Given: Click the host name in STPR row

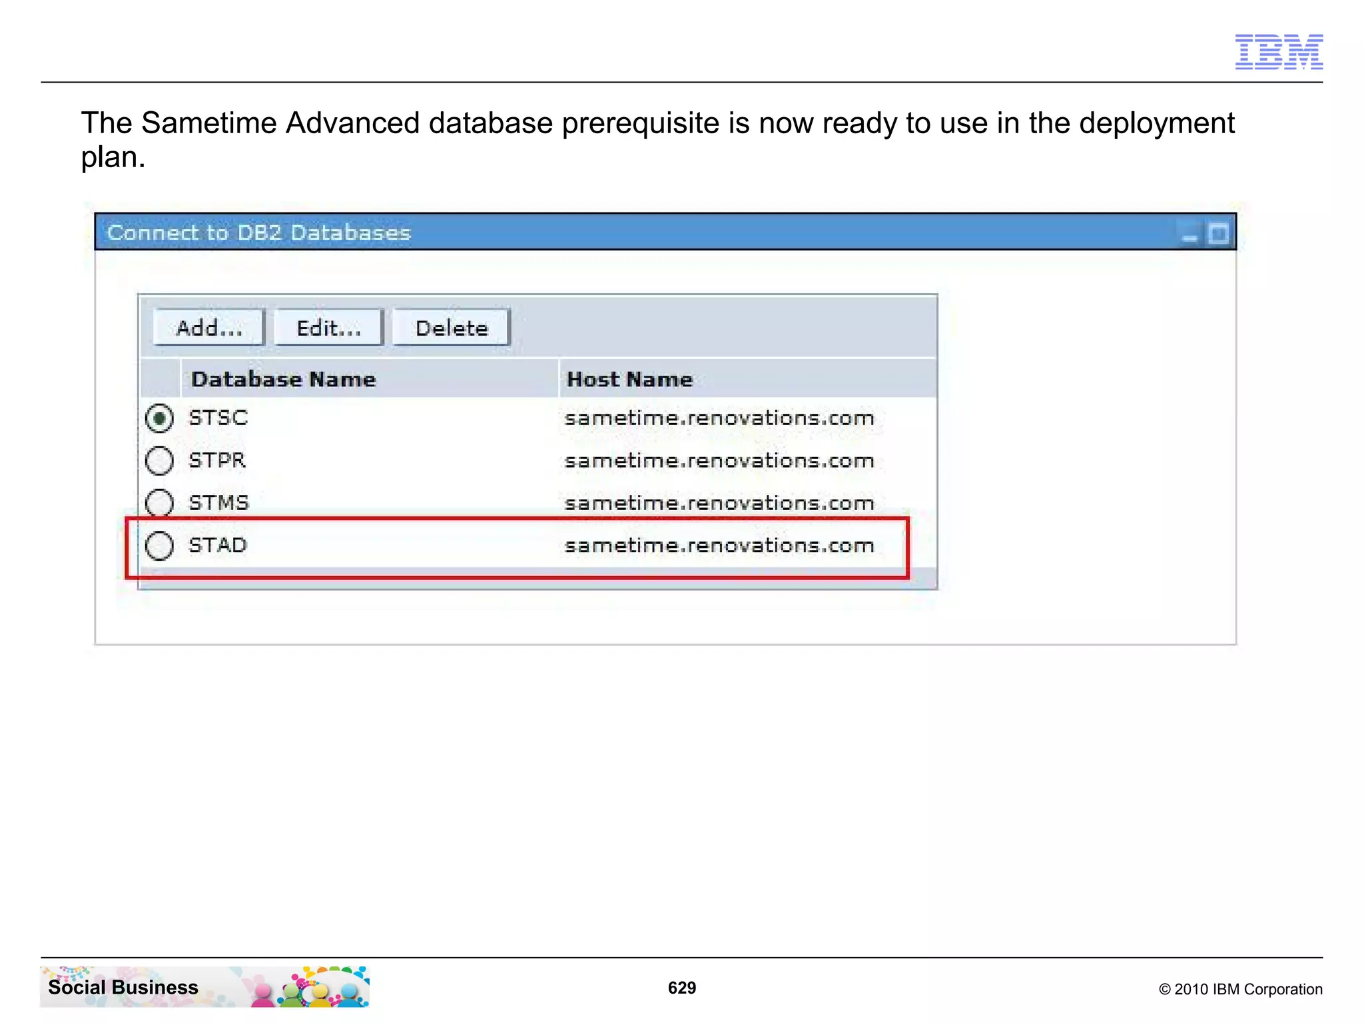Looking at the screenshot, I should click(719, 461).
